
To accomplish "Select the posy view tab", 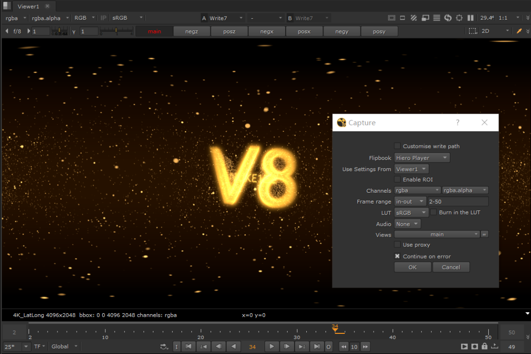I will [379, 31].
